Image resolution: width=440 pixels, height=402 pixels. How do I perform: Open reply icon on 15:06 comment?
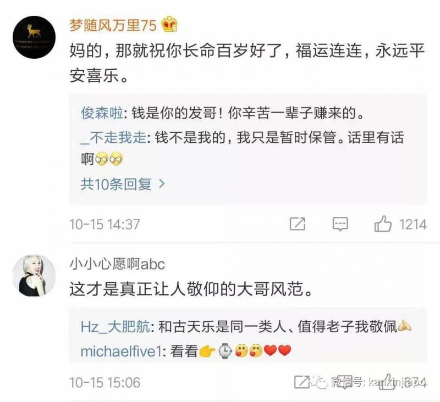(x=344, y=382)
